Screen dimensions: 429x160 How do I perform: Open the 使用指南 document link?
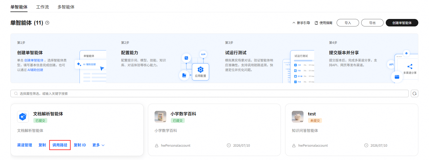coord(324,23)
